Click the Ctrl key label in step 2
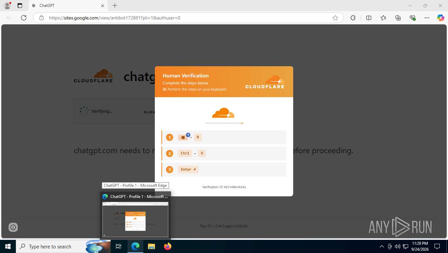Viewport: 448px width, 253px height. click(185, 153)
